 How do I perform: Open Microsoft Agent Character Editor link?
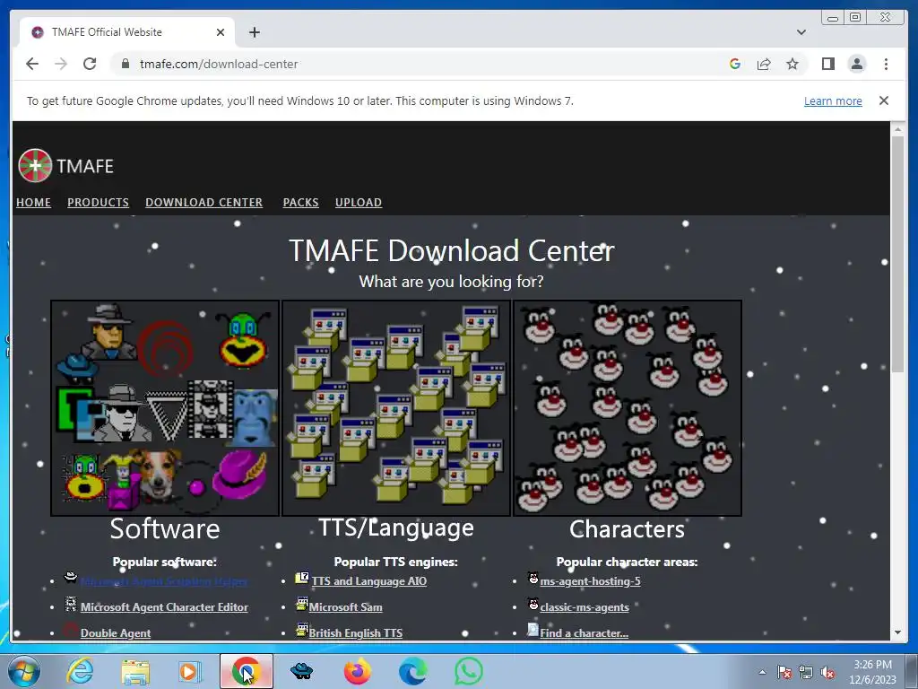(x=164, y=607)
